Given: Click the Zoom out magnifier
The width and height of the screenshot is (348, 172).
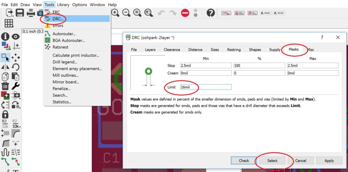Looking at the screenshot, I should [x=126, y=13].
